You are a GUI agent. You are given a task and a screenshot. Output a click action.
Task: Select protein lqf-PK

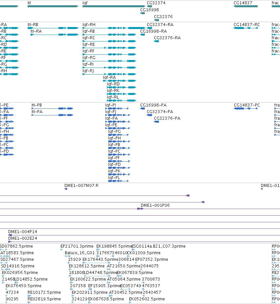pos(119,174)
